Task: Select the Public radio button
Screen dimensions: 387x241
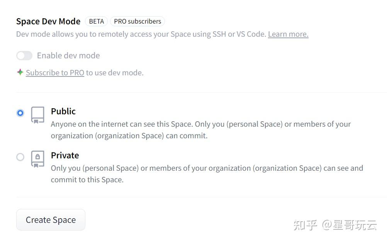Action: click(20, 113)
